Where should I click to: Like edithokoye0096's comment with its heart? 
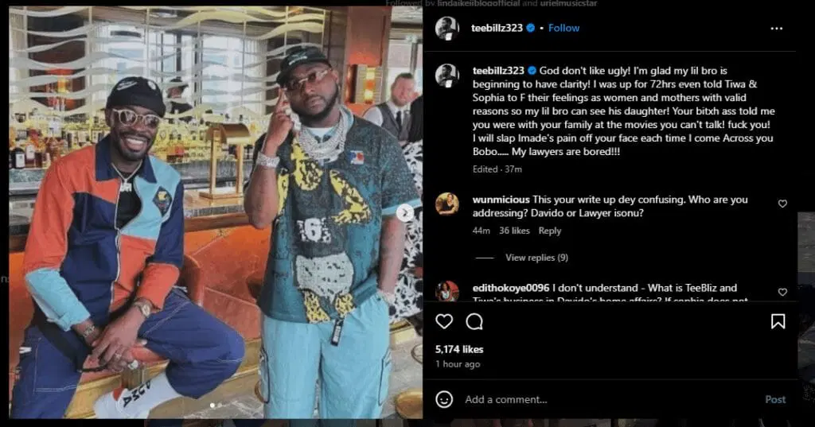[782, 292]
